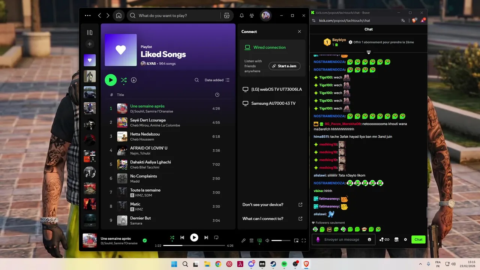Viewport: 480px width, 270px height.
Task: Select track Toute la semaine
Action: [168, 192]
